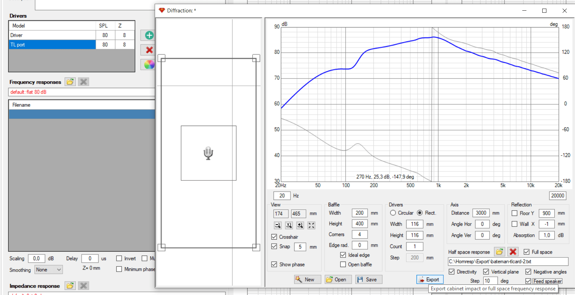
Task: Click the fit-to-view arrows icon
Action: (311, 225)
